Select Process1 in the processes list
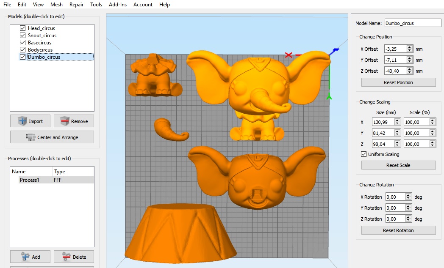The width and height of the screenshot is (444, 268). [x=29, y=180]
